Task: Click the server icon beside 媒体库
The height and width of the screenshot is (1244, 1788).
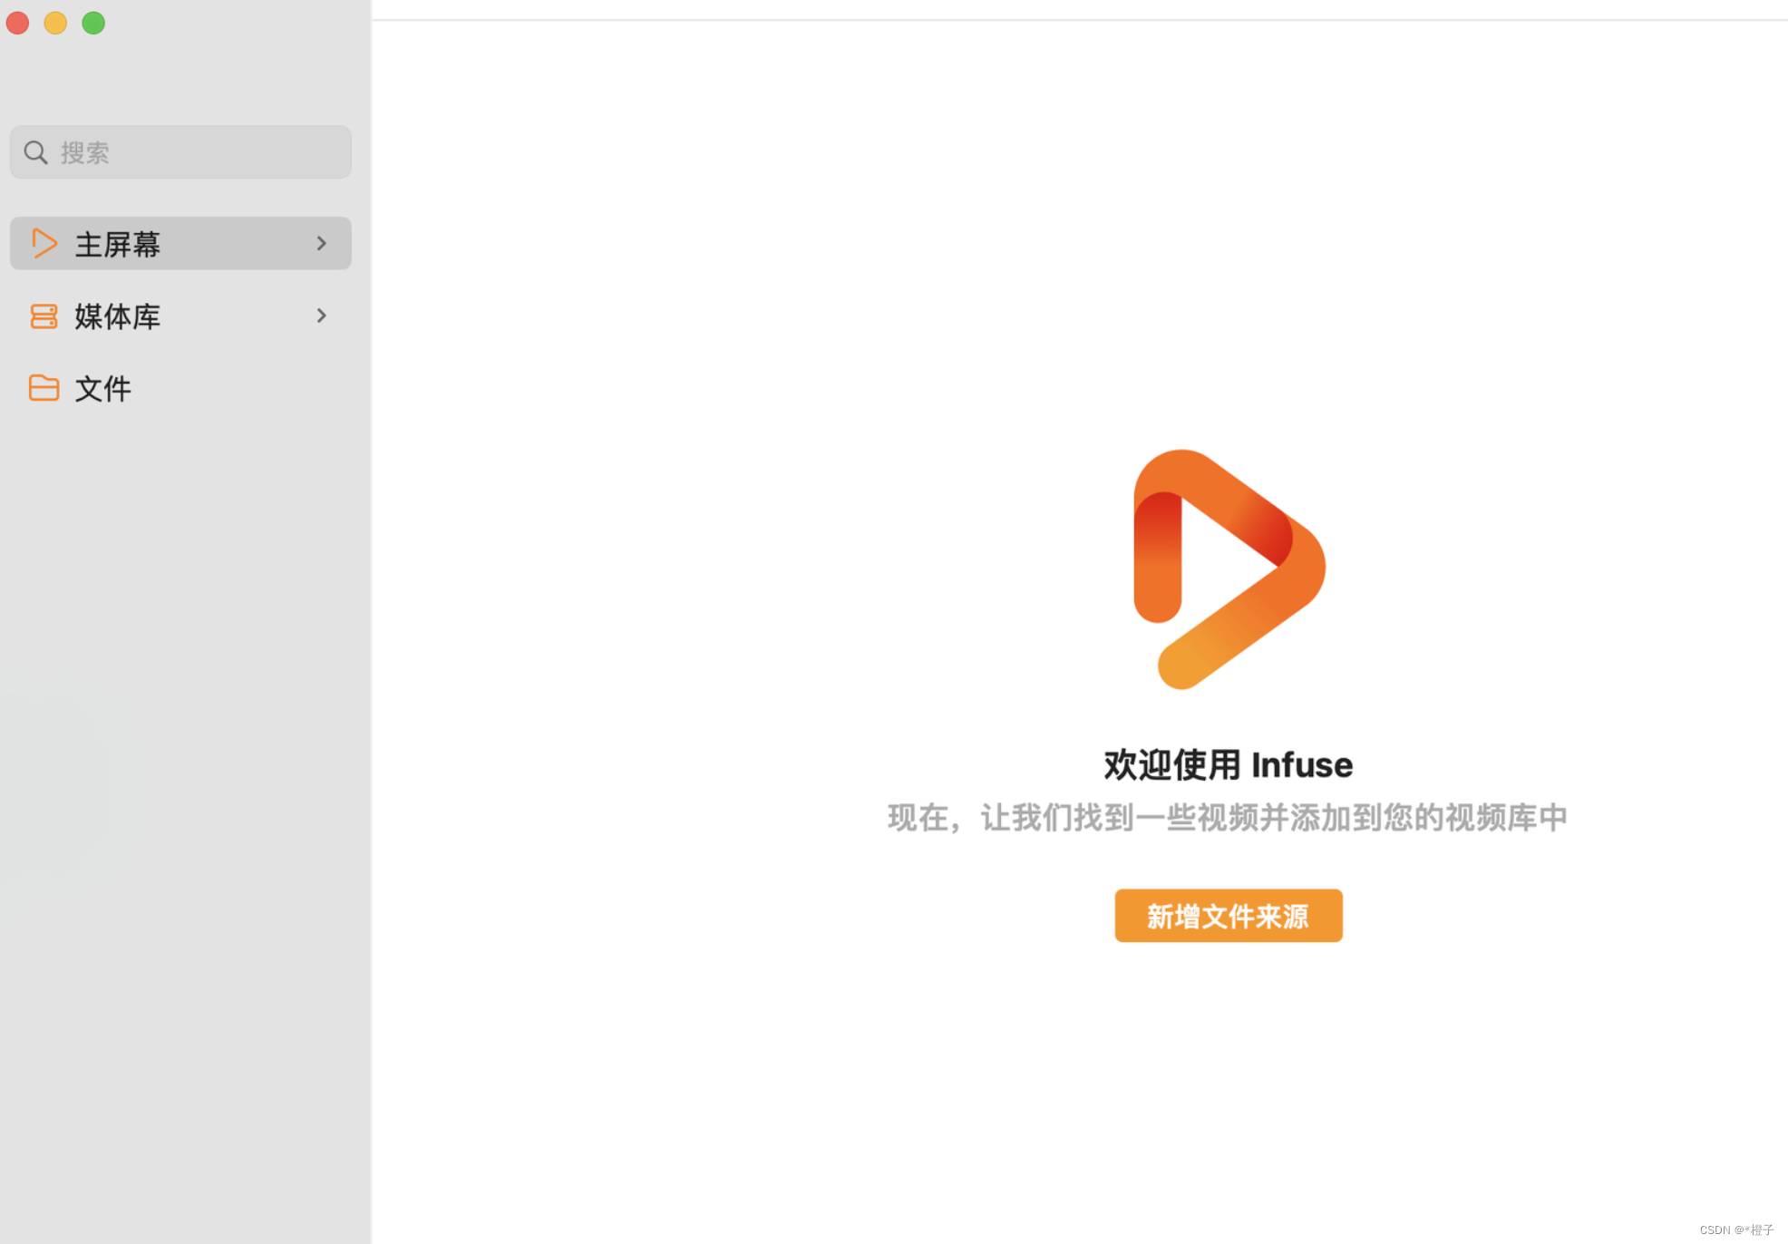Action: pyautogui.click(x=44, y=316)
